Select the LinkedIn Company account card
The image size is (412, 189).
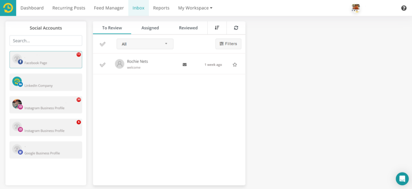pyautogui.click(x=46, y=82)
